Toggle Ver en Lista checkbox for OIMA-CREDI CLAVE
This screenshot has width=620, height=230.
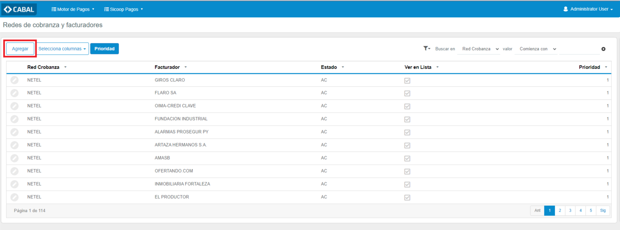coord(407,107)
